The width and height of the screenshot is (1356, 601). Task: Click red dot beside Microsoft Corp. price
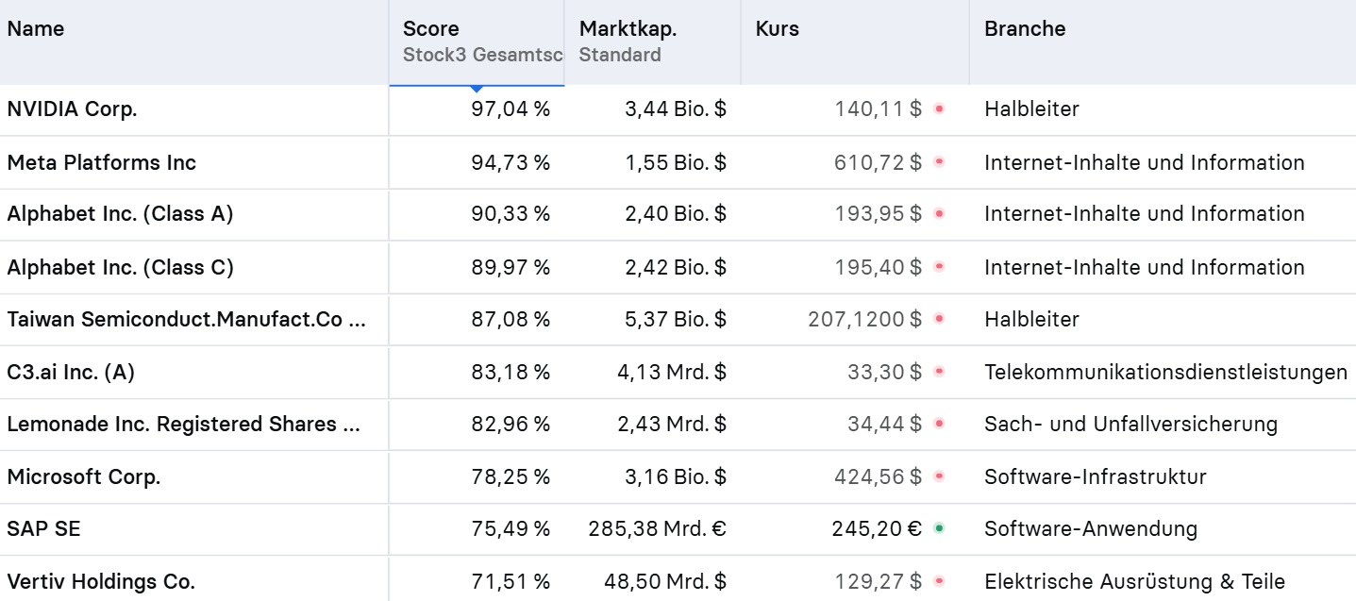939,476
